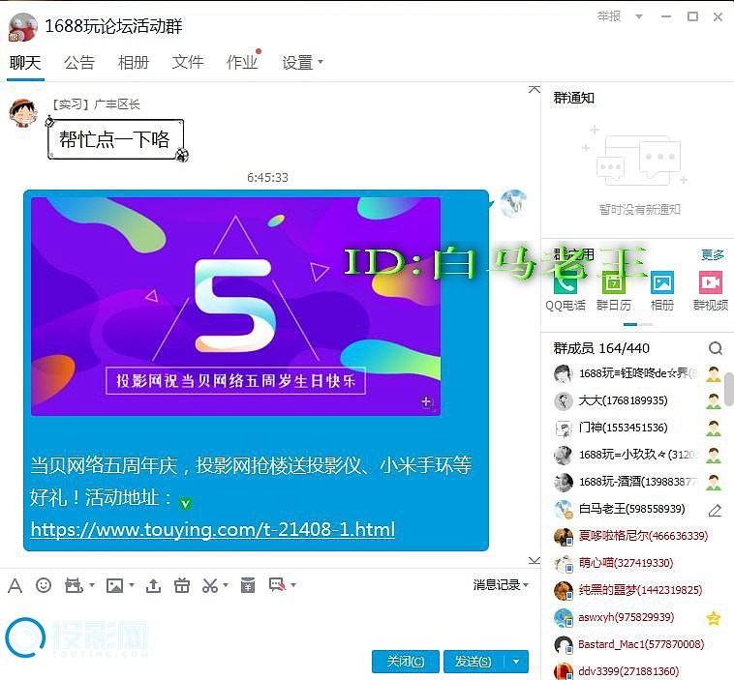Select member 1688玩=小玖玖々
This screenshot has width=734, height=680.
(638, 455)
